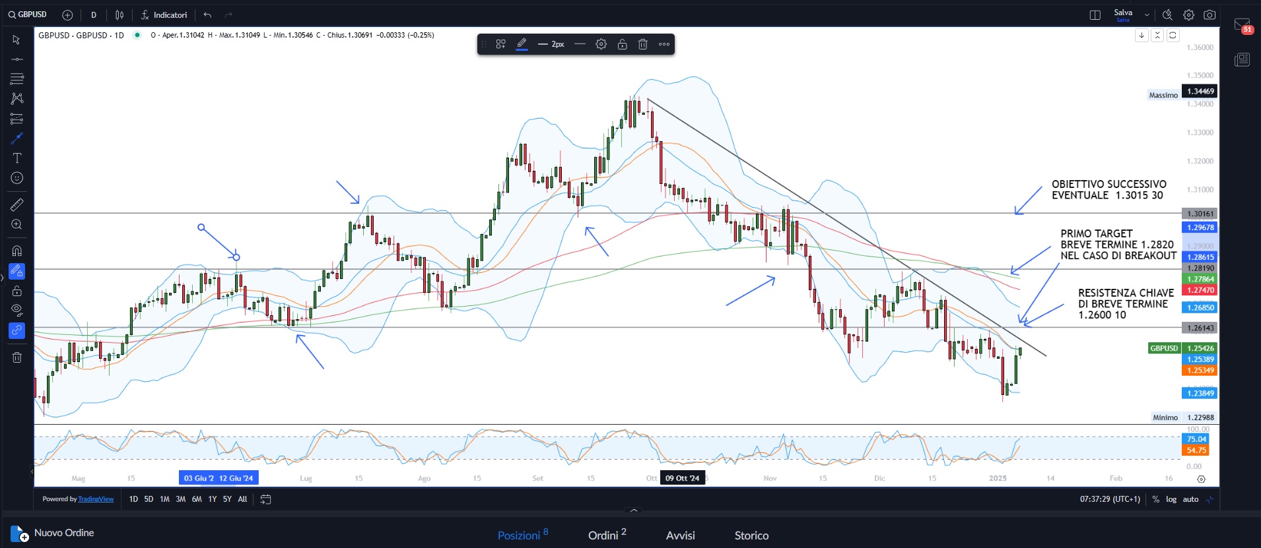Click the Nuovo Ordine button
Viewport: 1261px width, 548px height.
(x=53, y=533)
